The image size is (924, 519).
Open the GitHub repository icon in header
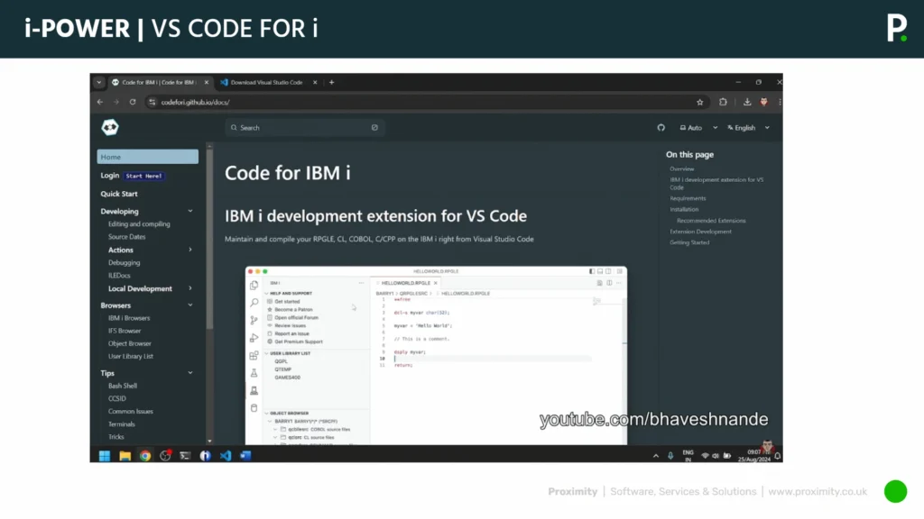(x=661, y=128)
